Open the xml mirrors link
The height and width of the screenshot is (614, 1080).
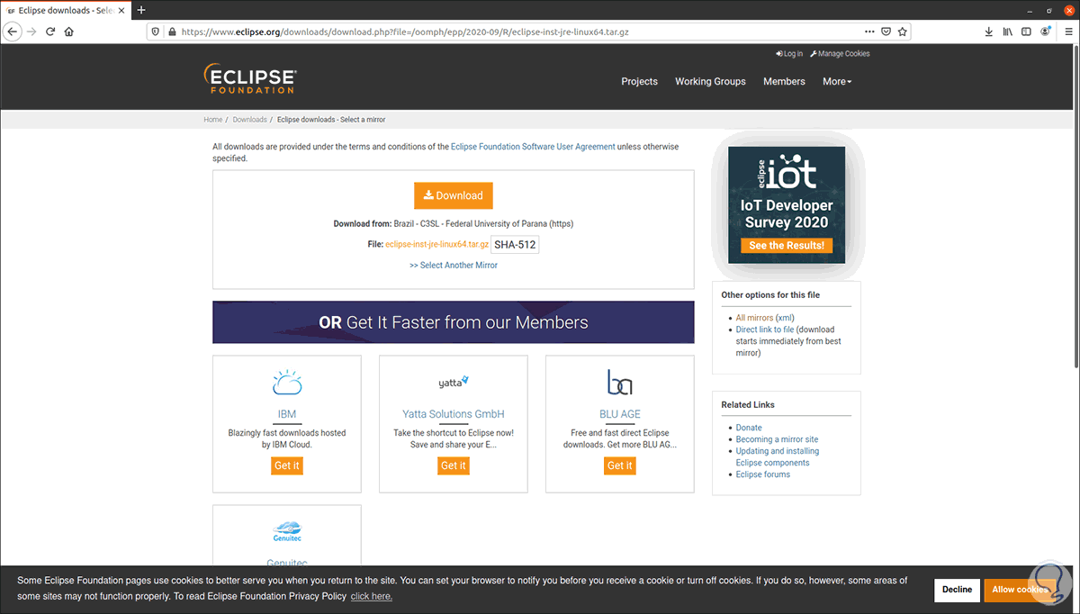tap(785, 318)
